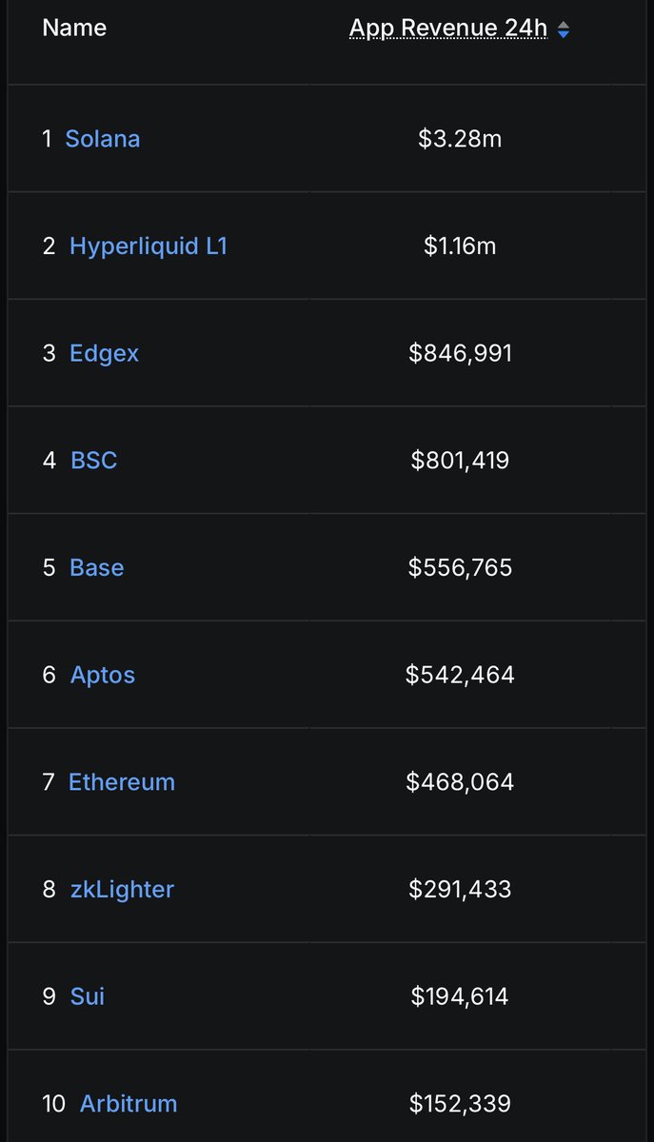Open the Solana chain link
654x1142 pixels.
pyautogui.click(x=102, y=139)
